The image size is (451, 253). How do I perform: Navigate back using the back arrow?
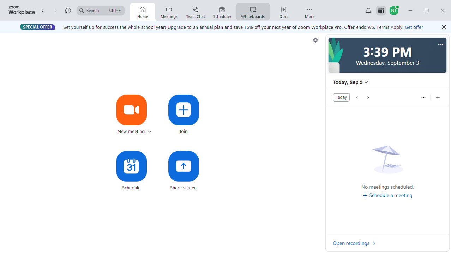click(x=42, y=10)
